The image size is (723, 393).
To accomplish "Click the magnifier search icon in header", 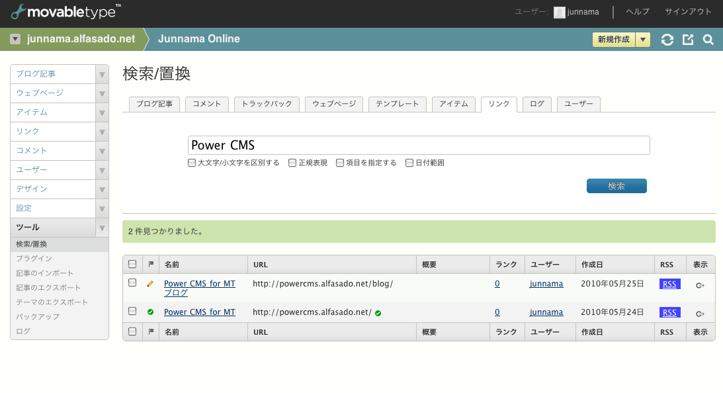I will pos(708,40).
